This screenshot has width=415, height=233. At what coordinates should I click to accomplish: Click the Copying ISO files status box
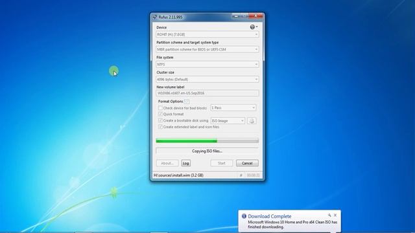point(207,151)
